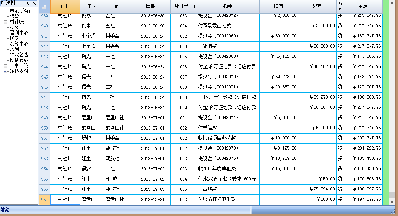Image resolution: width=398 pixels, height=216 pixels.
Task: Select row number 957 header
Action: click(x=44, y=200)
